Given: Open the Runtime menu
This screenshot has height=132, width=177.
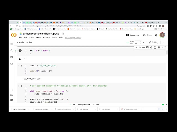Looking at the screenshot, I should point(46,37).
